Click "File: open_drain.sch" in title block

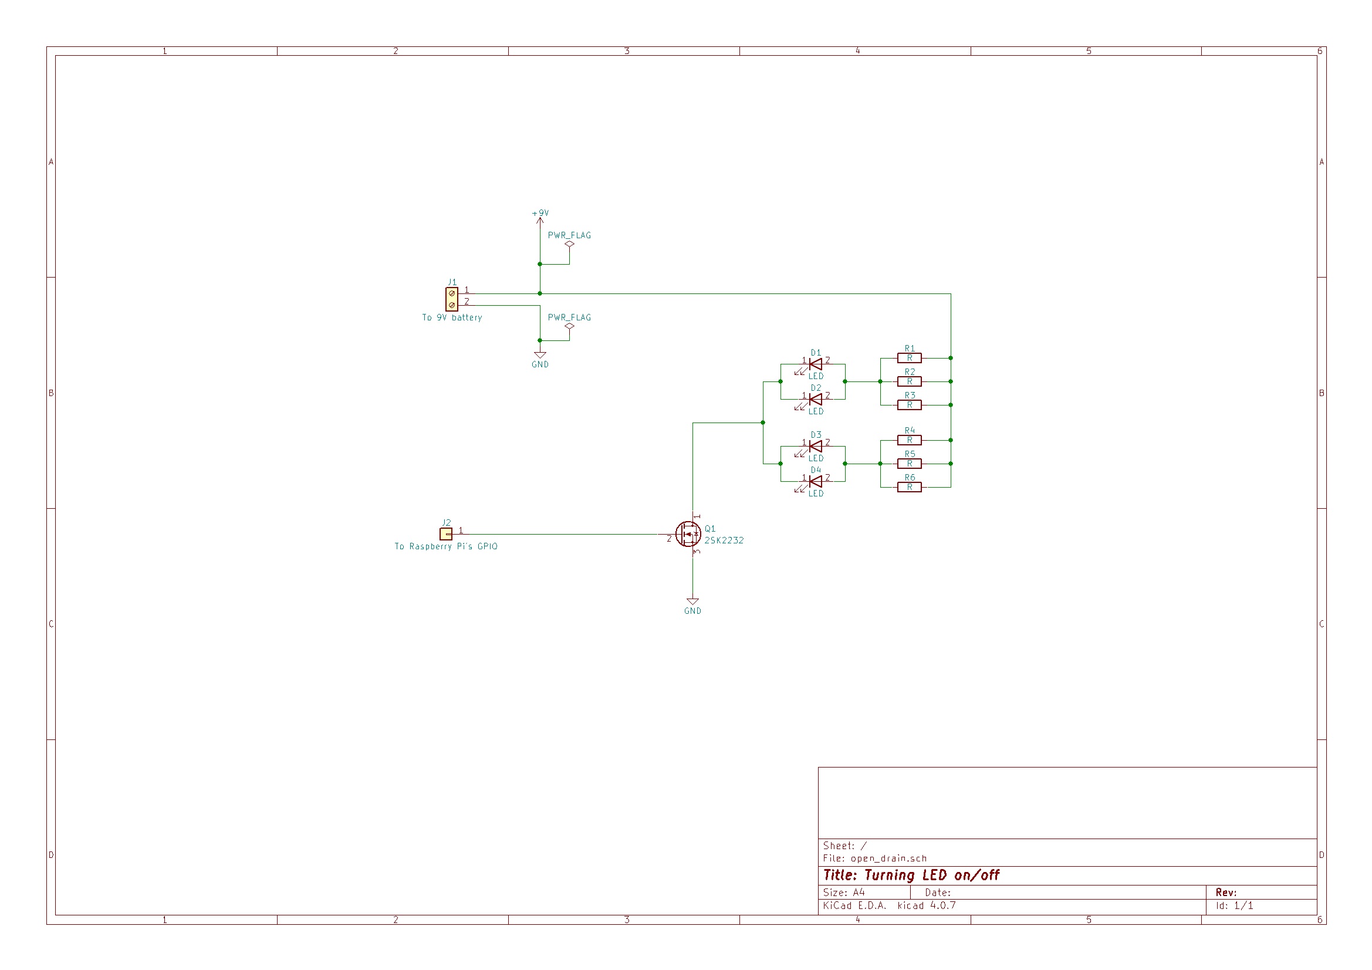876,859
